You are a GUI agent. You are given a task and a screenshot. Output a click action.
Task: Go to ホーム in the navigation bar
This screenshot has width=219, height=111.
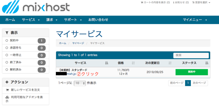click(x=10, y=20)
